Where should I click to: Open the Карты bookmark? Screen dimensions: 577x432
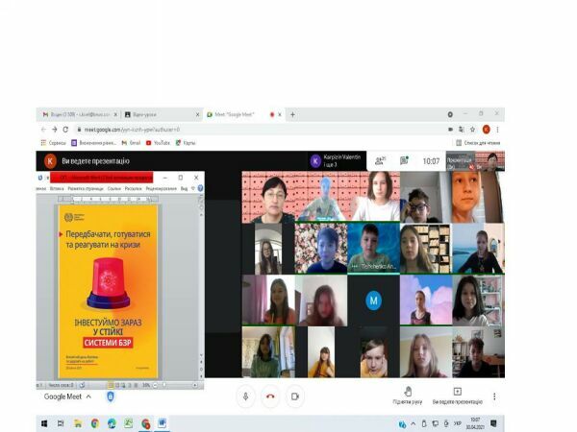click(x=186, y=143)
